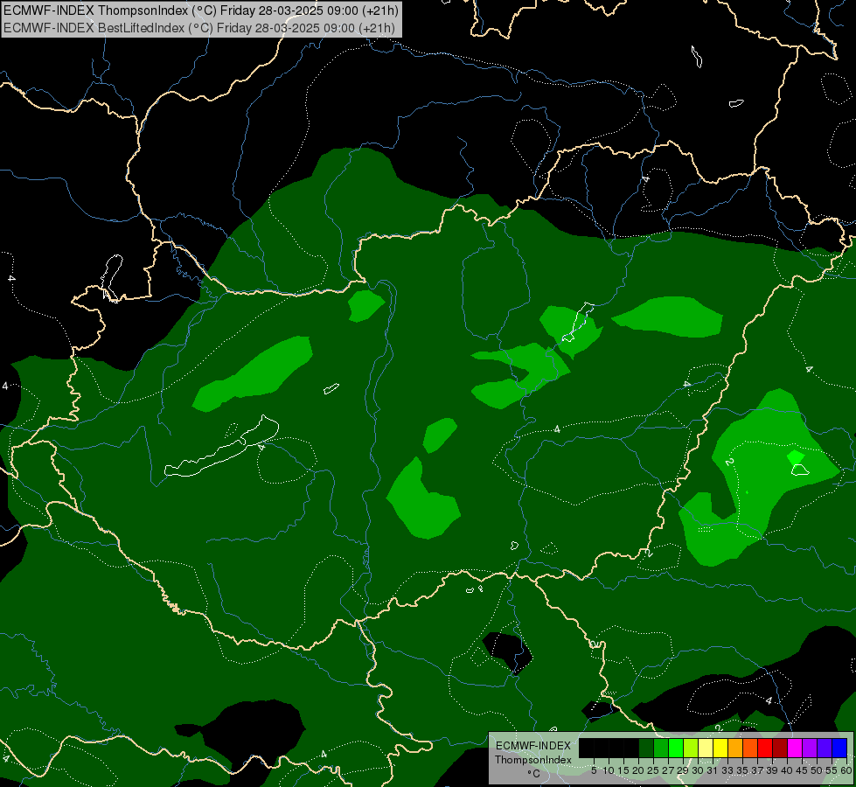The height and width of the screenshot is (787, 856).
Task: Click legend tick value 33
Action: pos(727,770)
